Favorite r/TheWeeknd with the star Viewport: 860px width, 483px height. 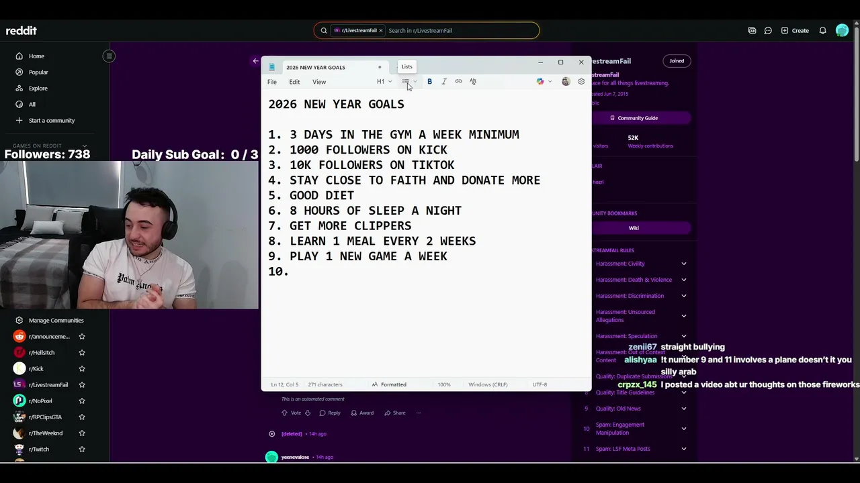[82, 433]
